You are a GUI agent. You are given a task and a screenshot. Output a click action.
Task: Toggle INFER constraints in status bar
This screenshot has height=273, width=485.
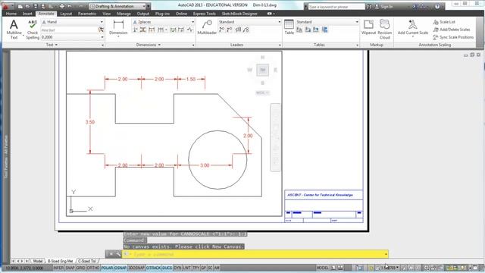coord(58,268)
